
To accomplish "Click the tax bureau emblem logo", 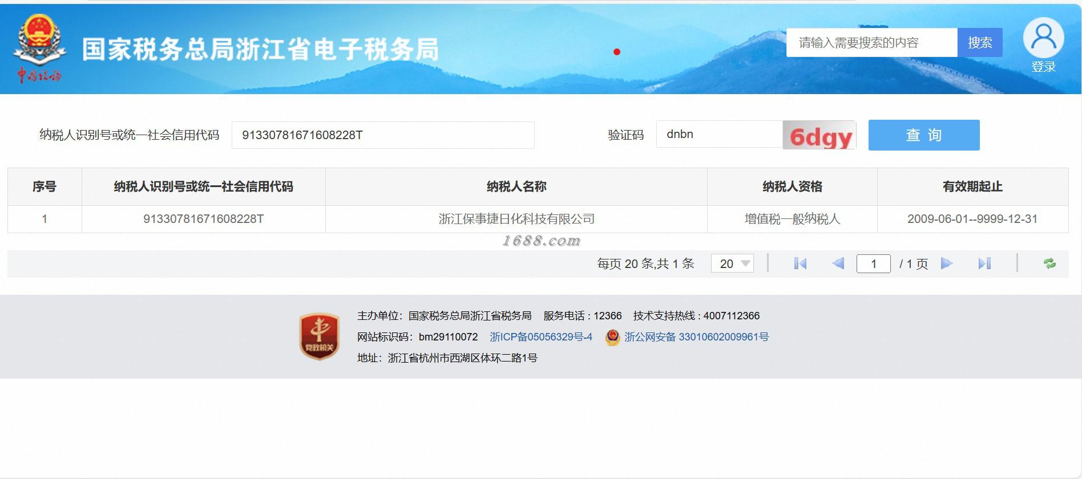I will (39, 48).
